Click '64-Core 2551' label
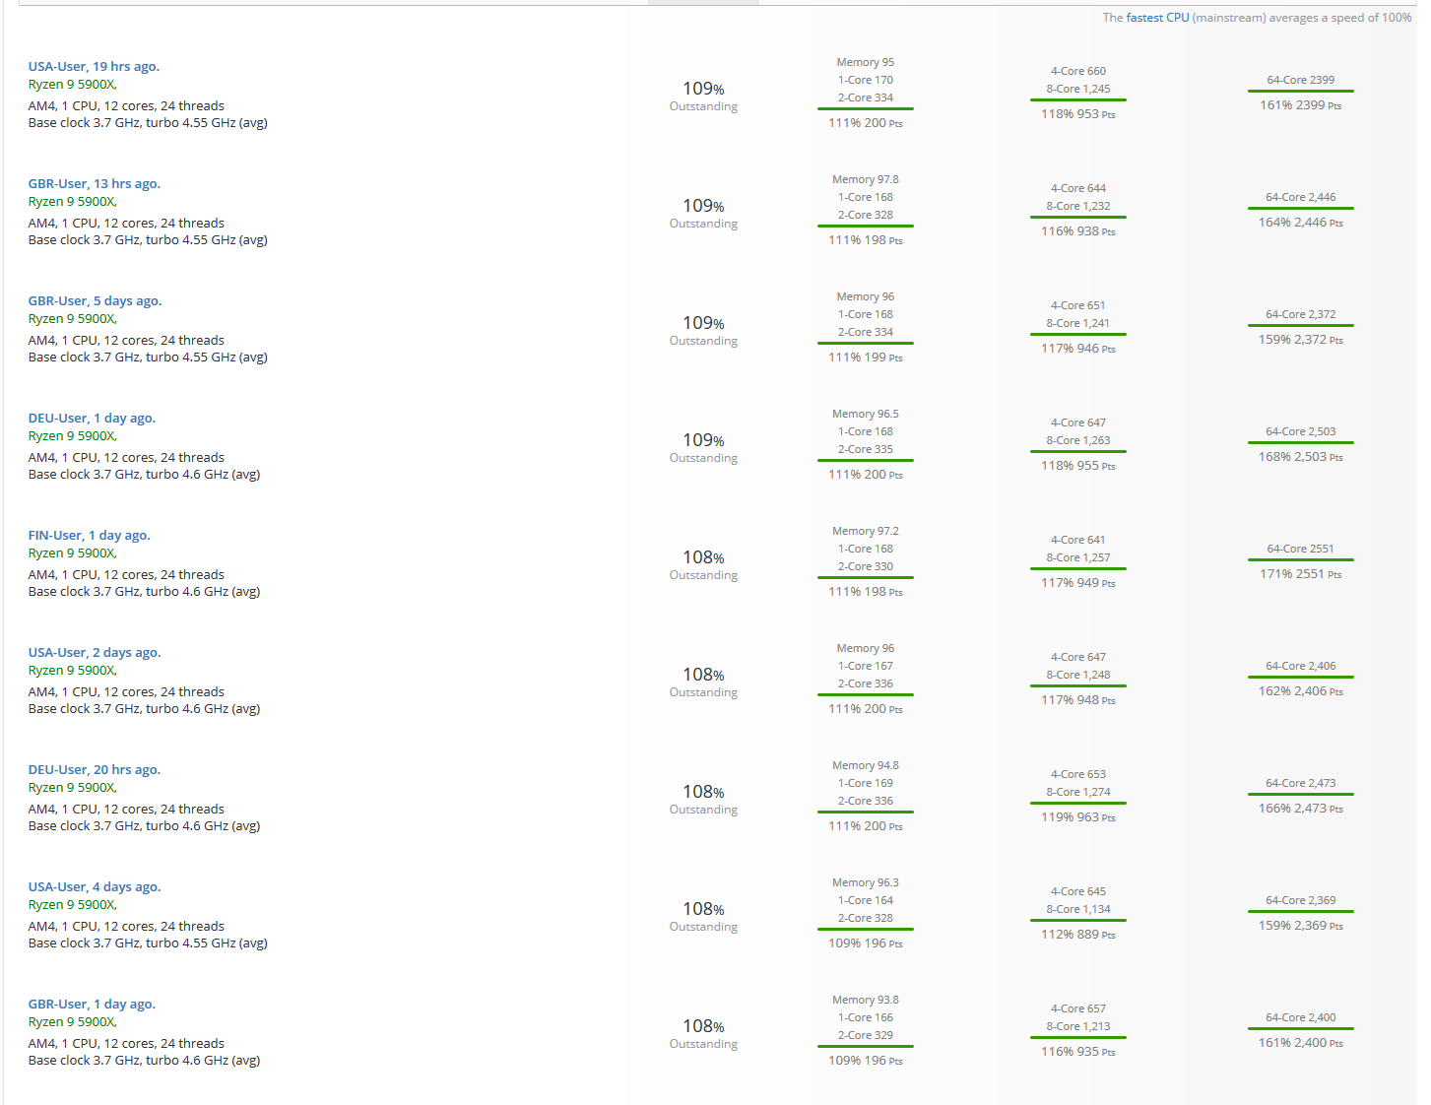This screenshot has height=1105, width=1431. (1300, 549)
